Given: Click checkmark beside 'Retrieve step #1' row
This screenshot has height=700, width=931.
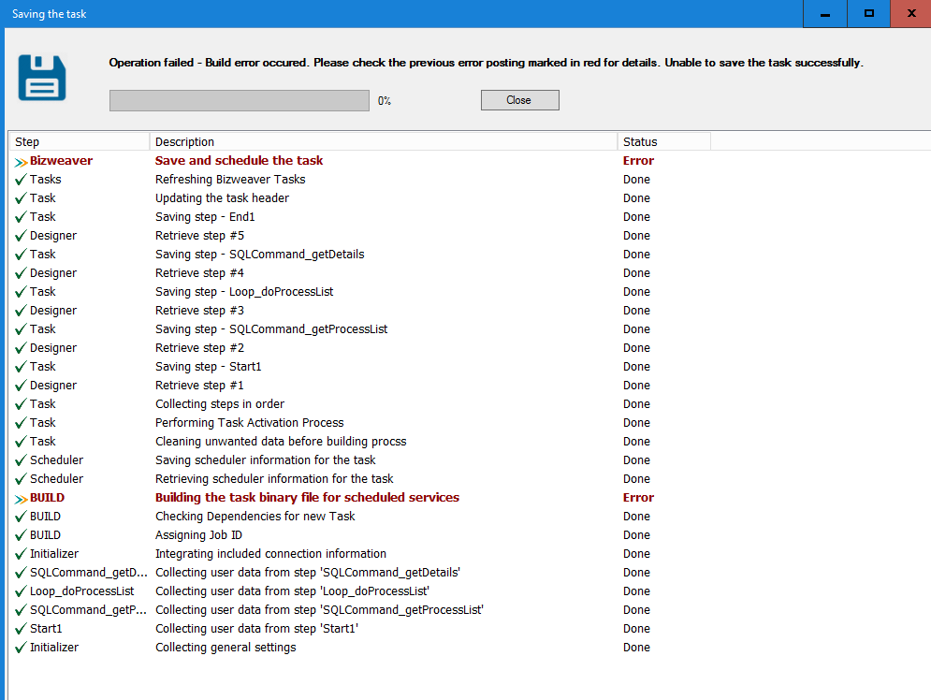Looking at the screenshot, I should click(x=21, y=386).
